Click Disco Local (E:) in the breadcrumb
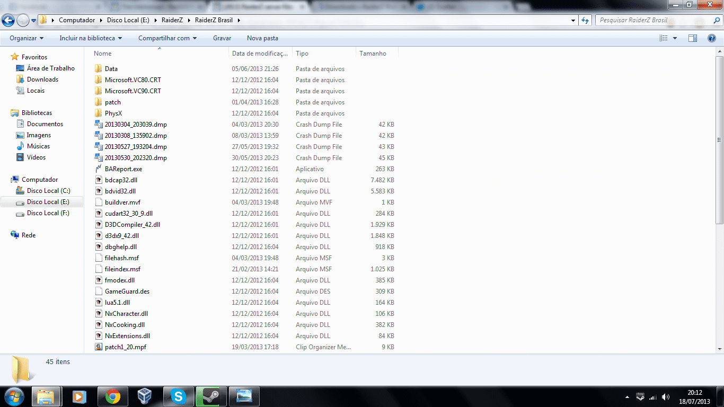The image size is (724, 407). pos(127,20)
